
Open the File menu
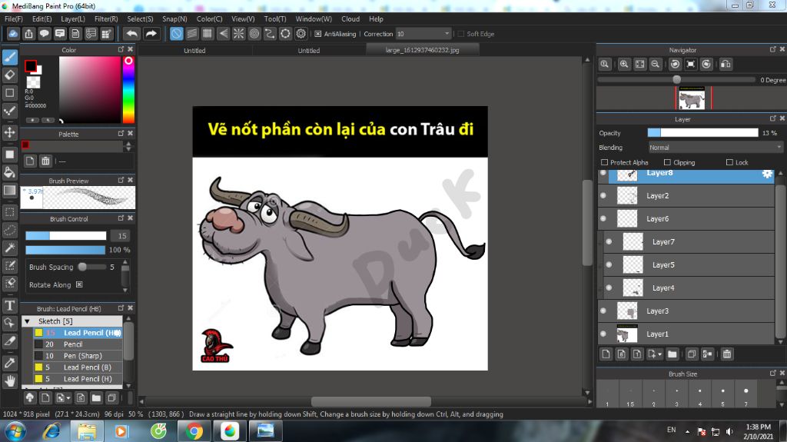14,18
